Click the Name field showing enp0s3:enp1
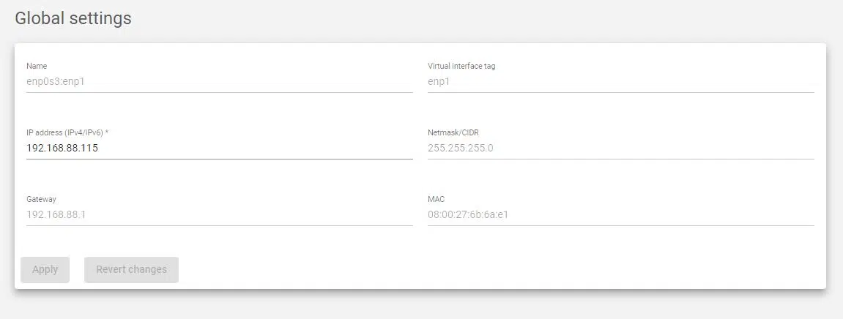The image size is (843, 319). point(56,81)
